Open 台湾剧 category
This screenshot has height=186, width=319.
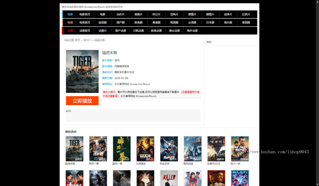point(192,23)
